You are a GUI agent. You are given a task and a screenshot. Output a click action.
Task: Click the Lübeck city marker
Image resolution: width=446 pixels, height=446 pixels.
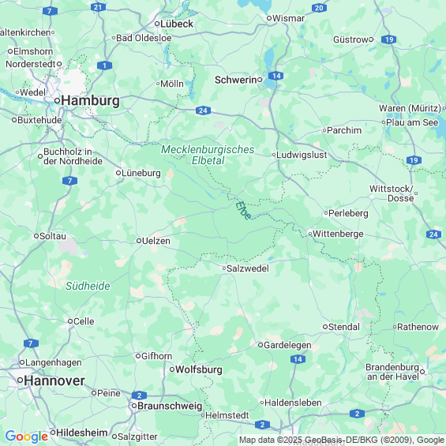click(x=157, y=24)
